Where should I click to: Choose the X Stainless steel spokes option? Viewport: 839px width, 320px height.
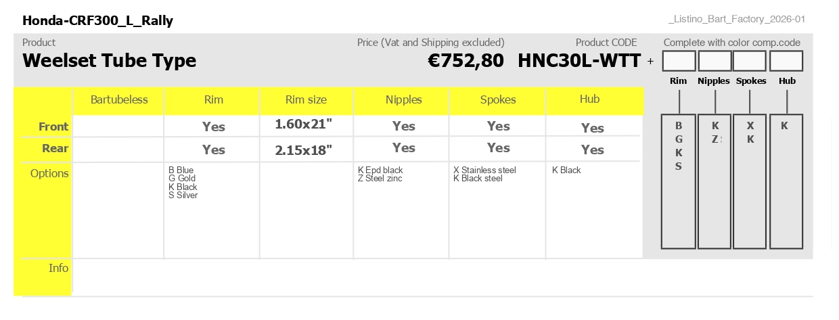pos(484,170)
